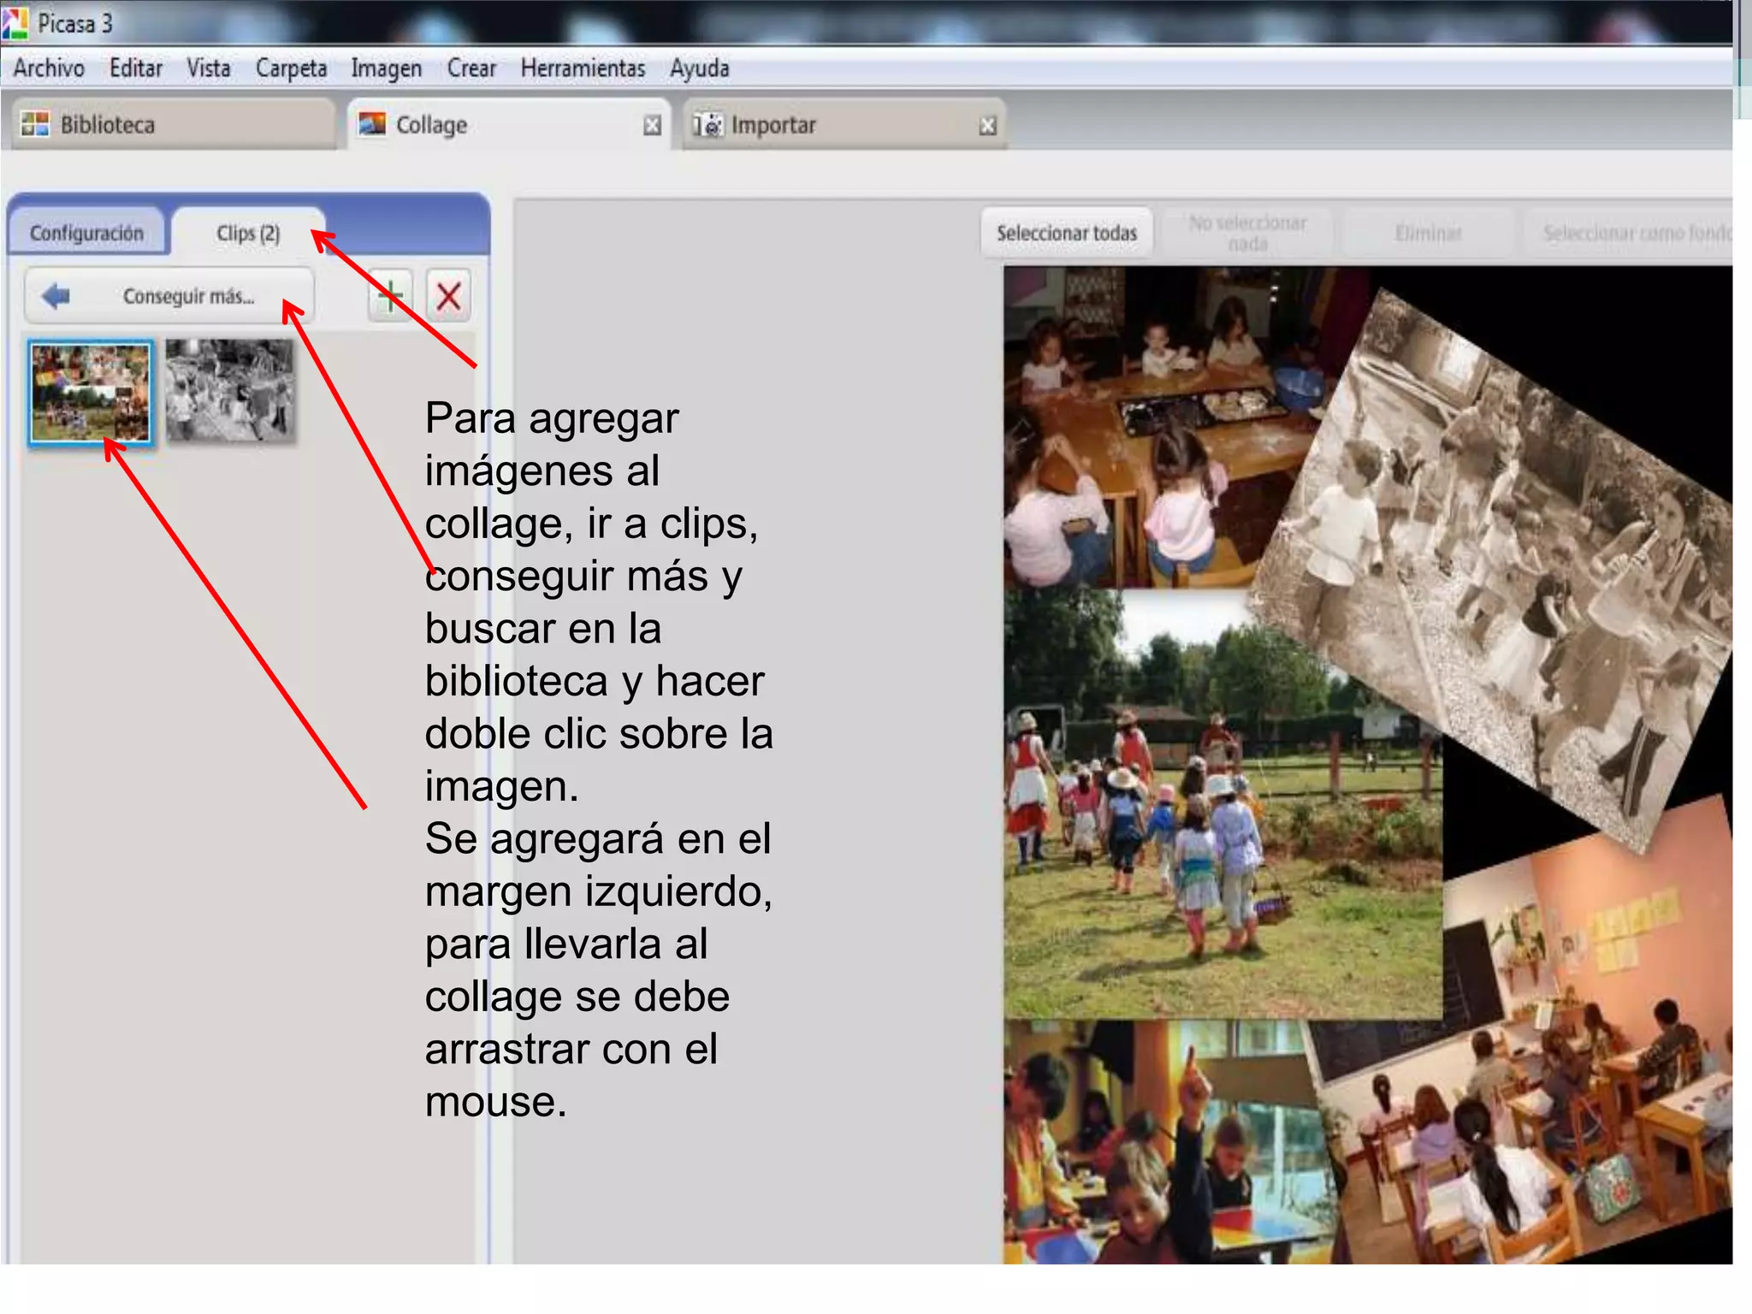Open the Clips (2) panel tab
This screenshot has width=1752, height=1314.
coord(248,233)
